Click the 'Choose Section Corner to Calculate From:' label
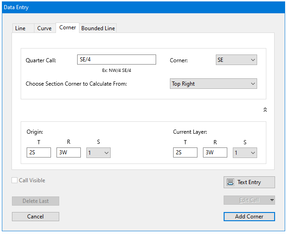The width and height of the screenshot is (287, 234). 76,84
